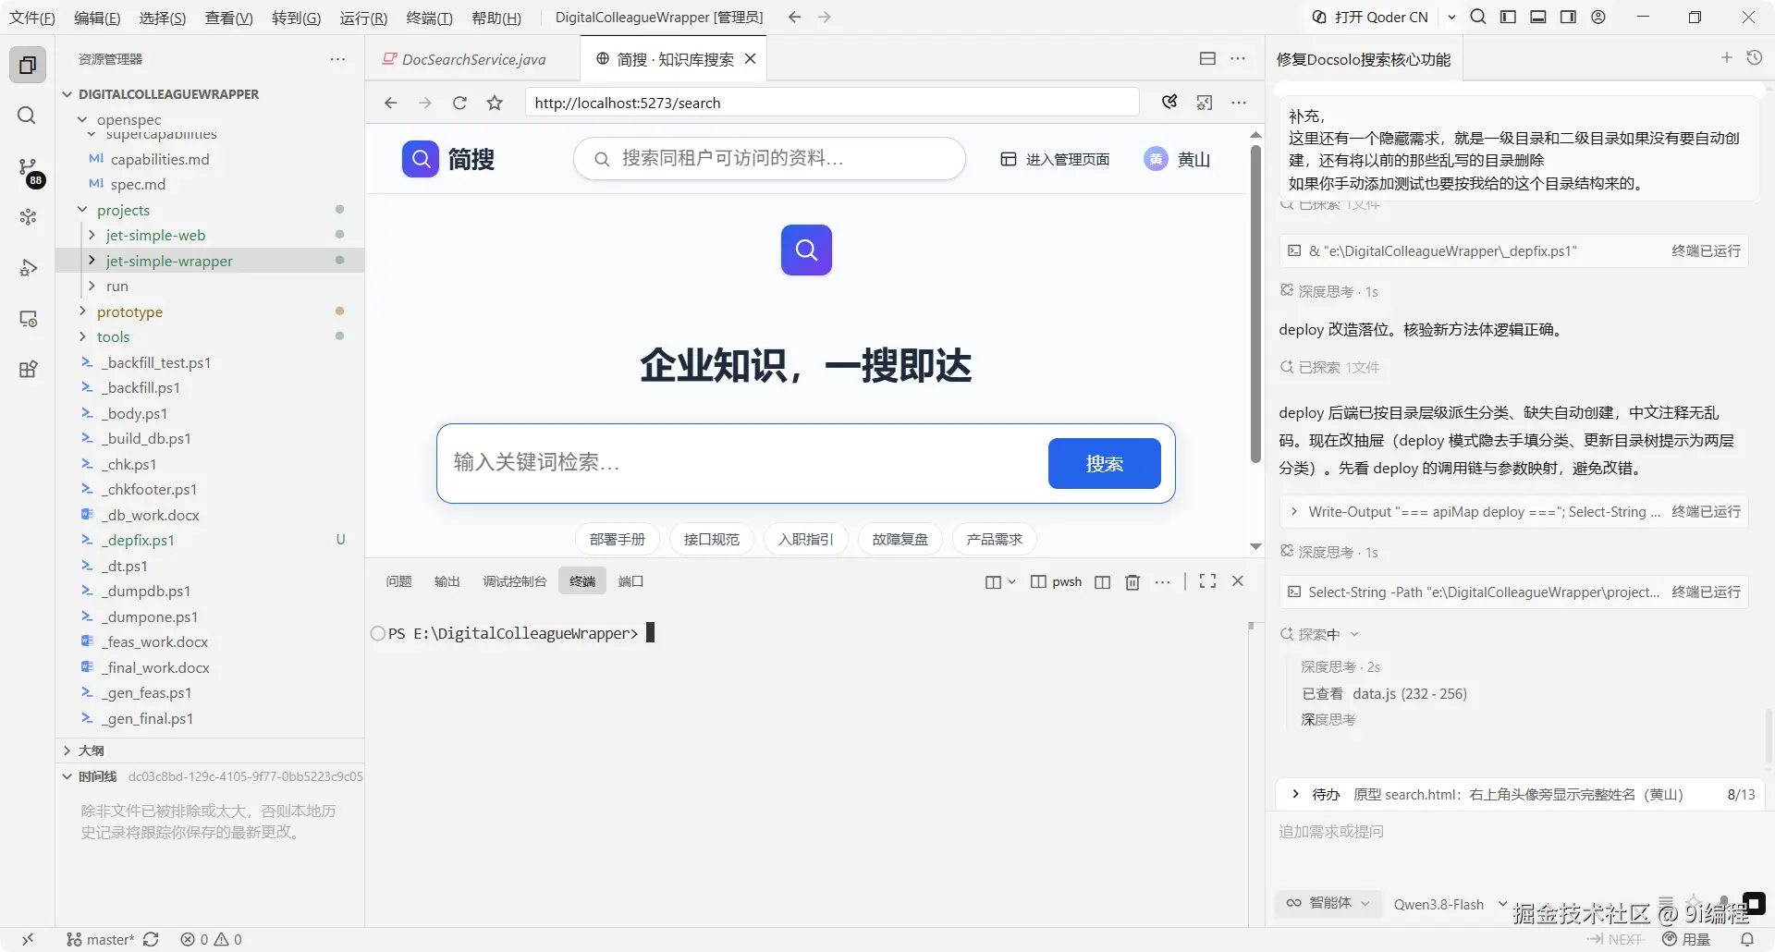Open the _depfix.ps1 file
Screen dimensions: 1775x952
click(140, 540)
